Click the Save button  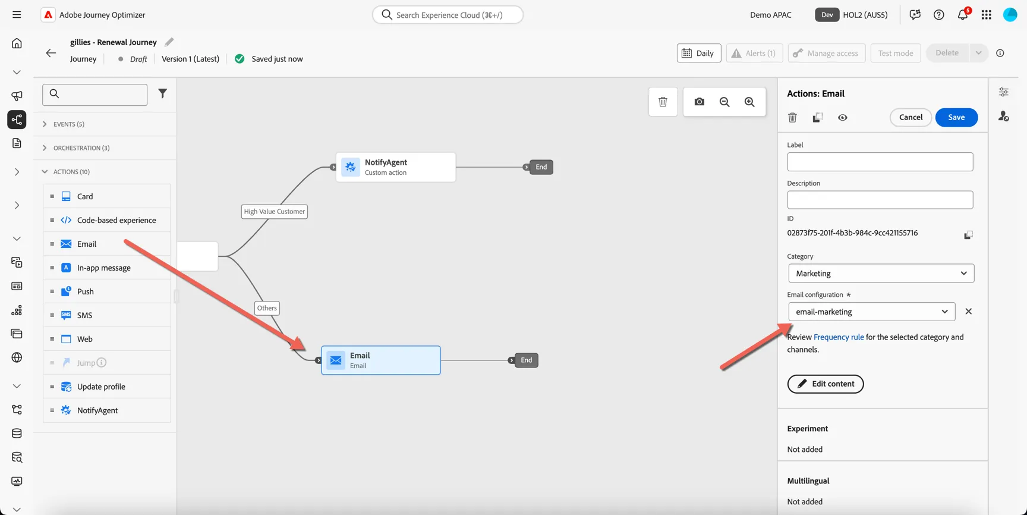coord(956,117)
